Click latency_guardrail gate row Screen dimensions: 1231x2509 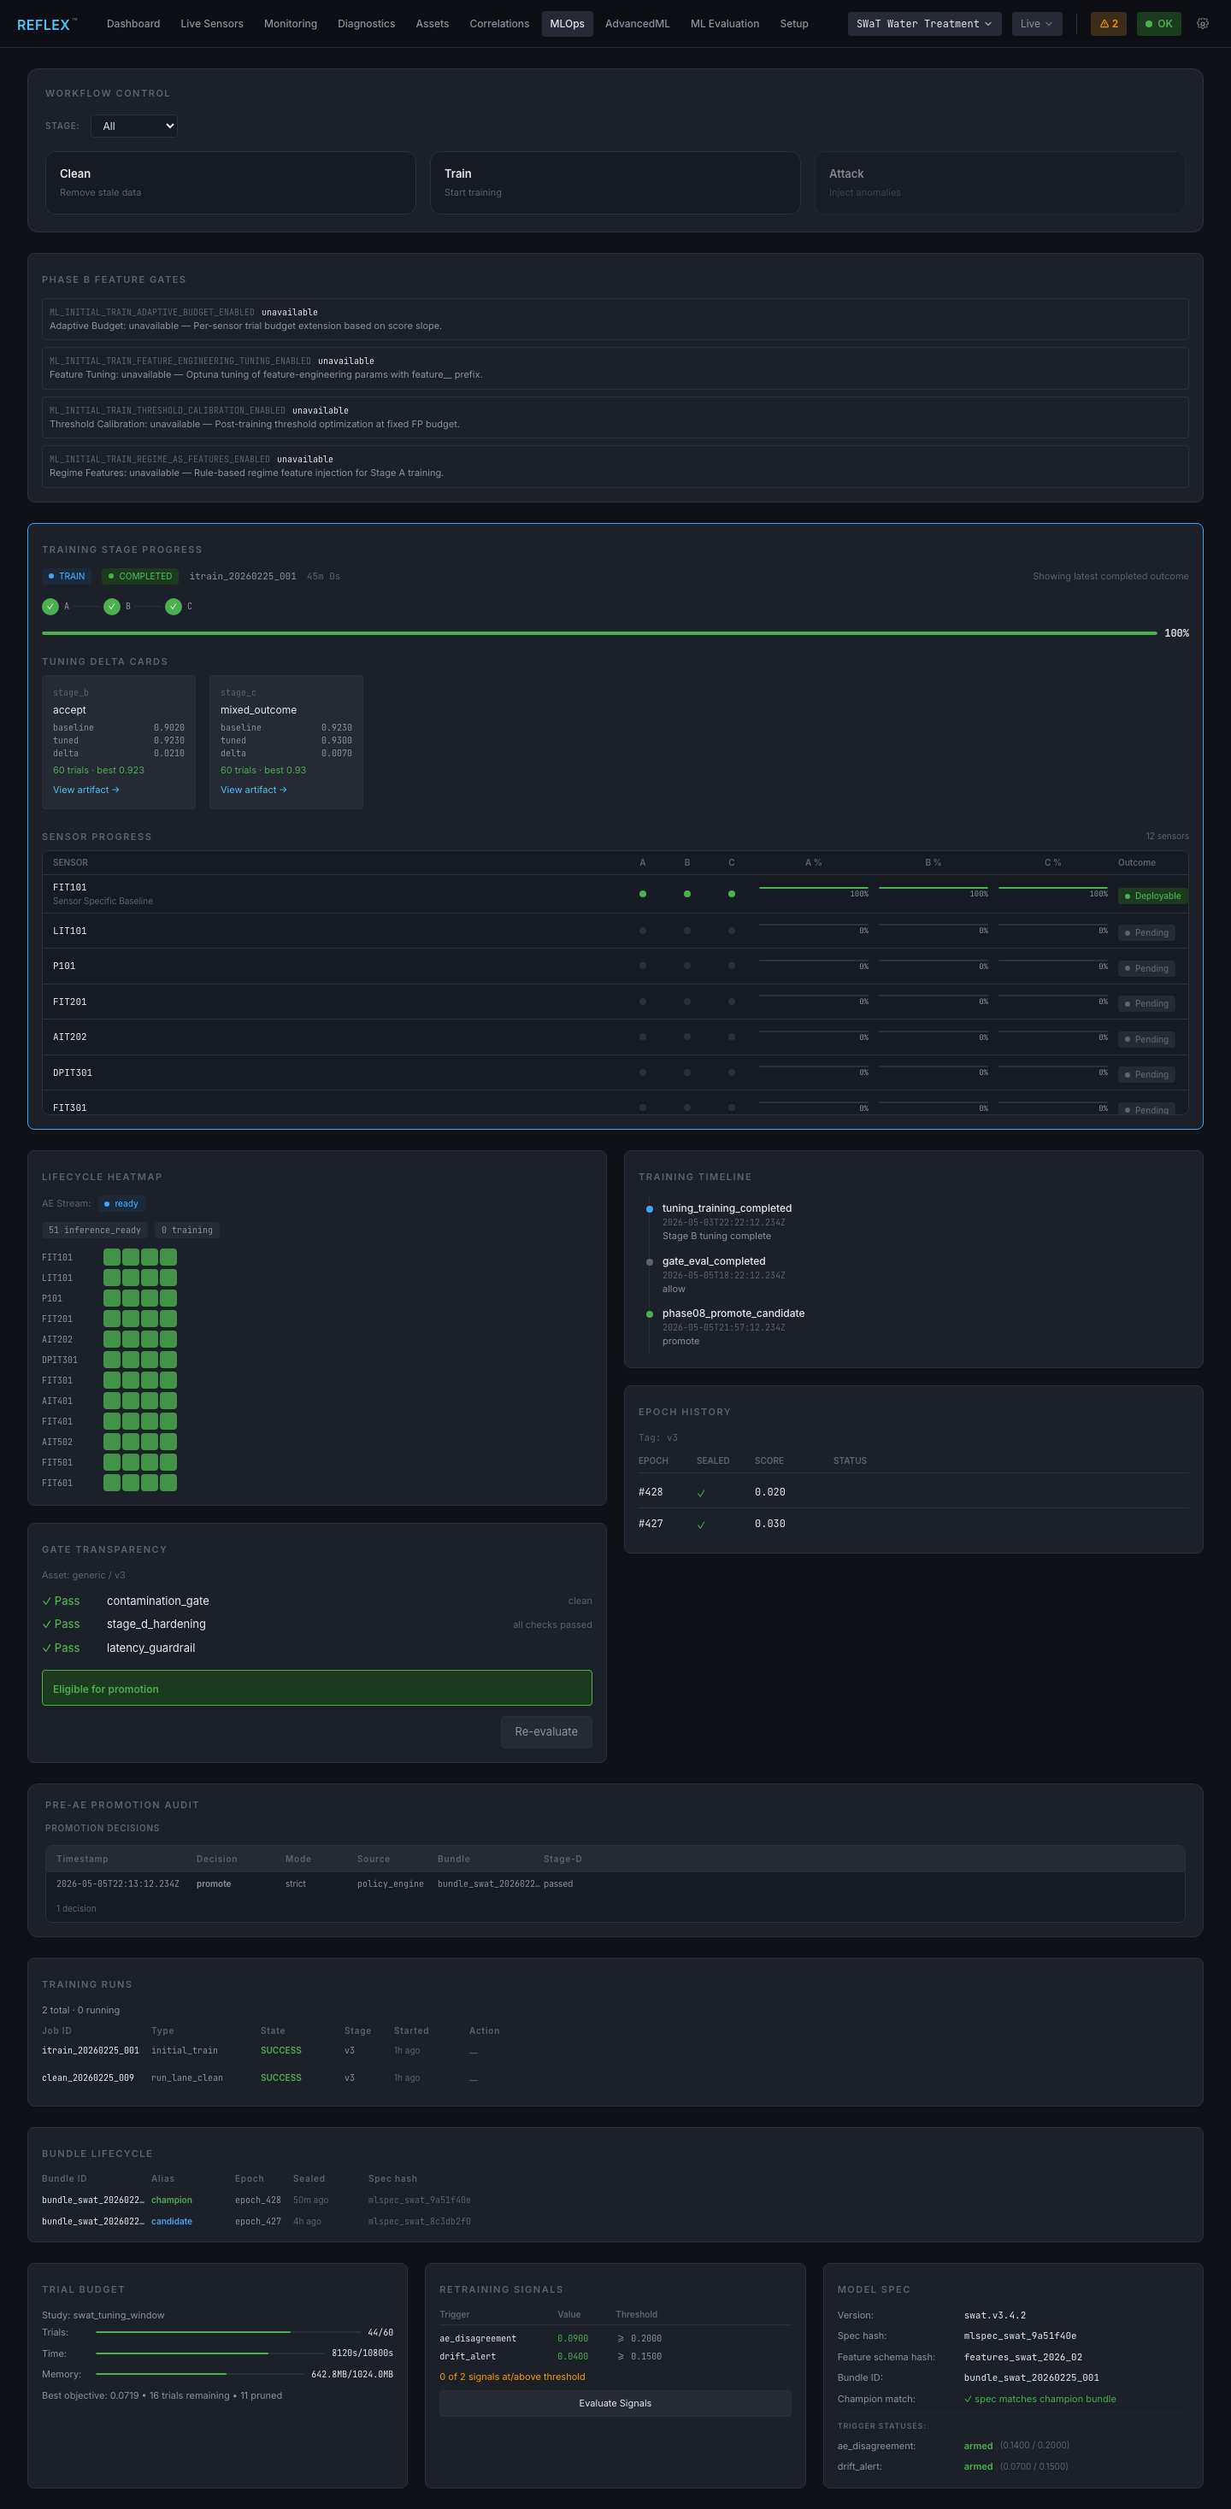coord(317,1648)
